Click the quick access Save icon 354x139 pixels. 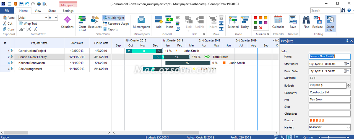pyautogui.click(x=21, y=4)
